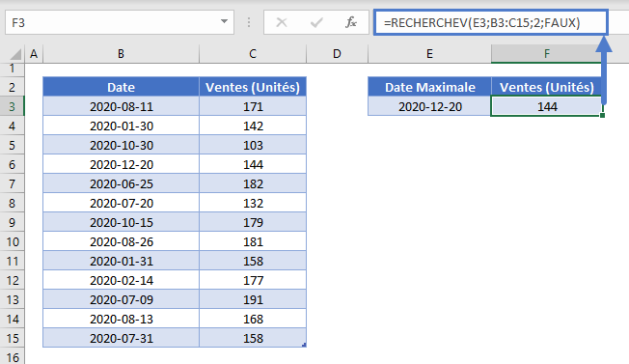
Task: Select the cell containing 2020-01-30
Action: (x=121, y=126)
